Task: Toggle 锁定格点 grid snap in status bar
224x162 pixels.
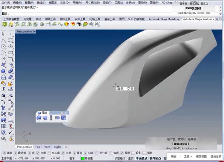Action: [120, 158]
